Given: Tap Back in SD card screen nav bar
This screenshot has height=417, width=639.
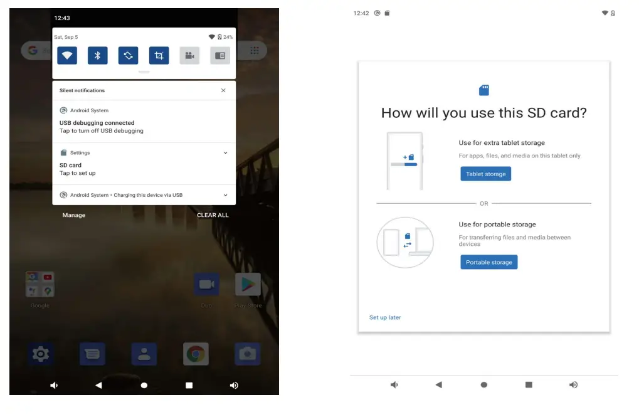Looking at the screenshot, I should pos(439,385).
